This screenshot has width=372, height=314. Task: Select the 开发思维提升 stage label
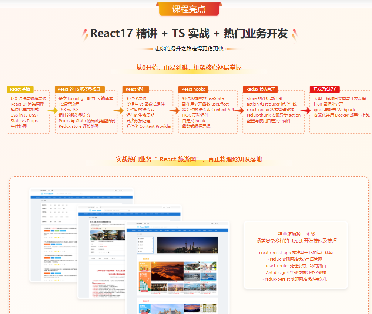325,89
